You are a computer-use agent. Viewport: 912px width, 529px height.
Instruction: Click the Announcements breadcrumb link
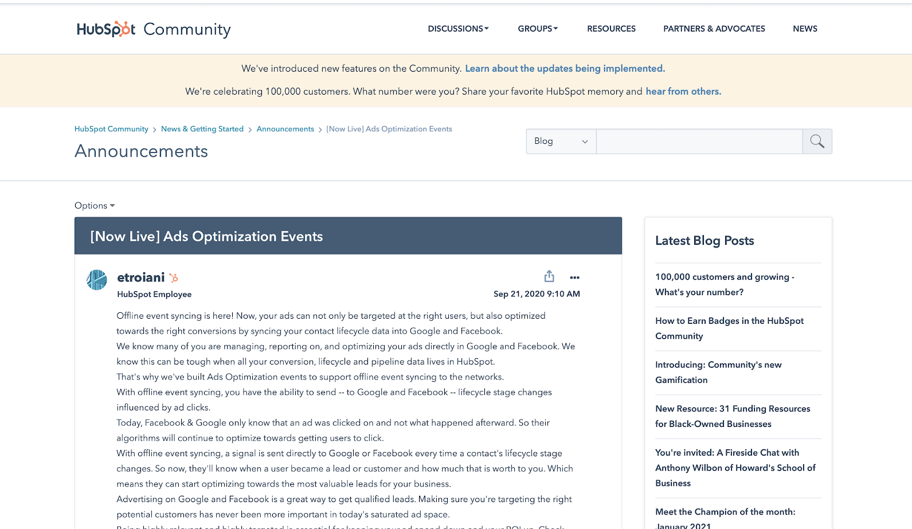point(285,129)
